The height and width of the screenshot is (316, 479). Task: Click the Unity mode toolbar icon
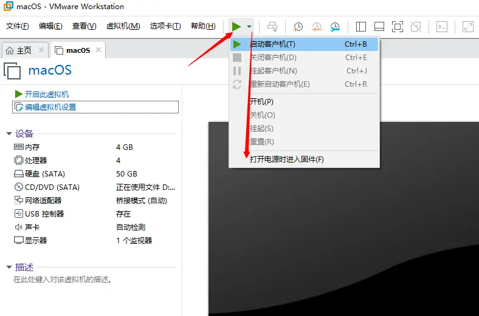point(416,27)
